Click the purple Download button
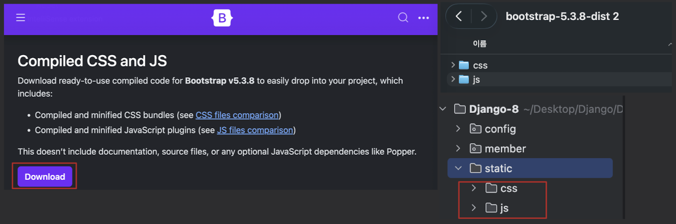The width and height of the screenshot is (676, 224). point(45,177)
